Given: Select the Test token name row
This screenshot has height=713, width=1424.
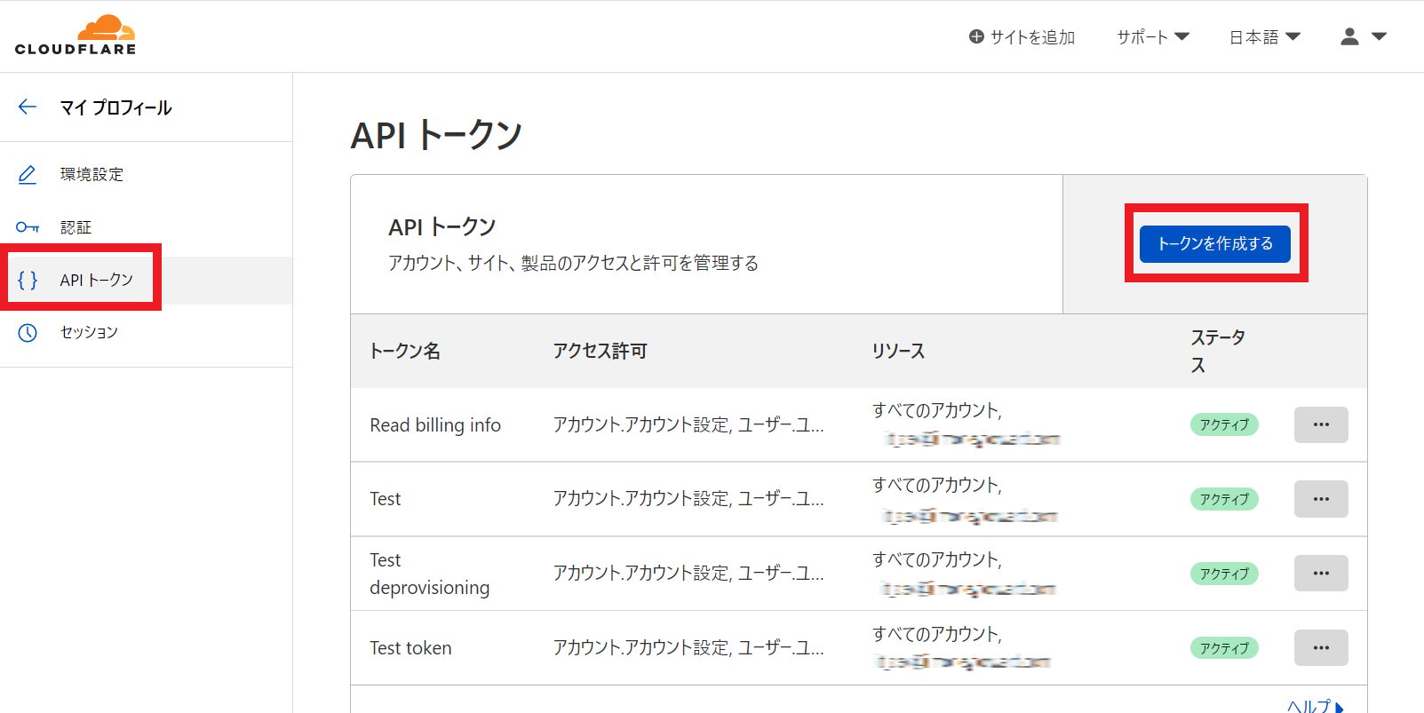Looking at the screenshot, I should (386, 499).
